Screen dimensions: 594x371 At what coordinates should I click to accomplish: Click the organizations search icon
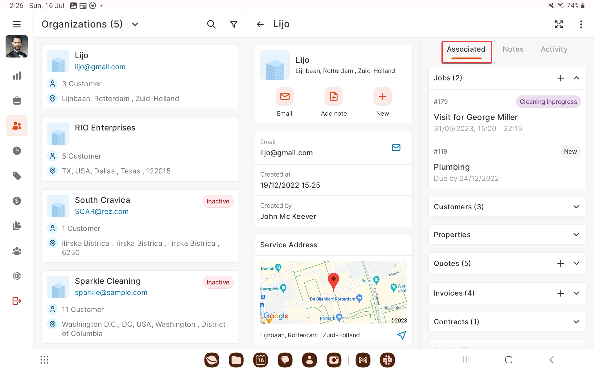211,24
